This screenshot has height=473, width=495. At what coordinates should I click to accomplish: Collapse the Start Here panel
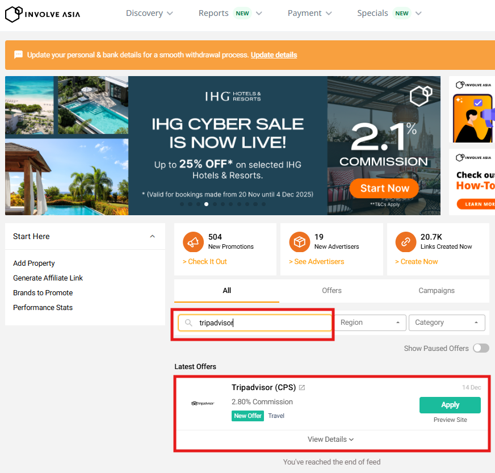152,236
